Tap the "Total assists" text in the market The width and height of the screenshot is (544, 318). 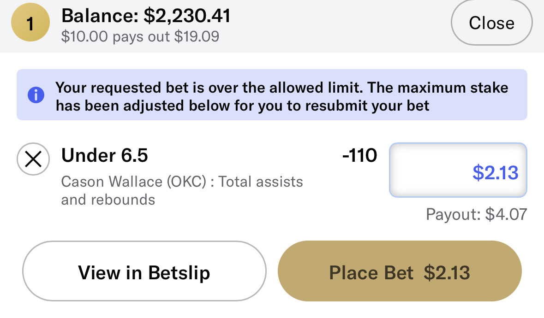(261, 182)
